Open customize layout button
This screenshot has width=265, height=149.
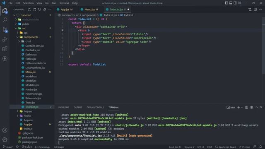click(x=240, y=3)
